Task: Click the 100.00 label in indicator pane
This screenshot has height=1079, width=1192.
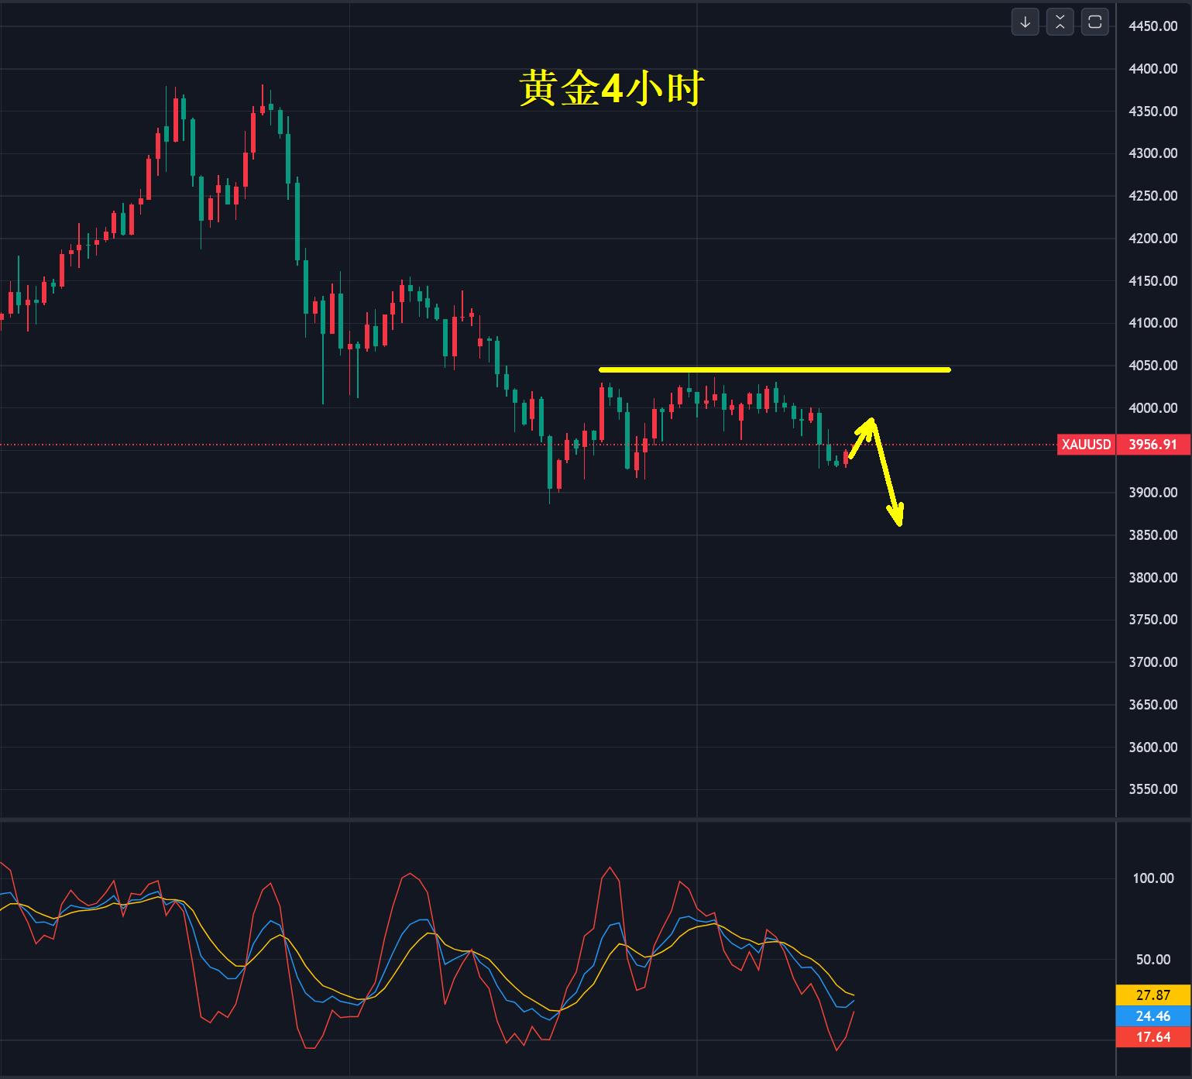Action: [x=1154, y=878]
